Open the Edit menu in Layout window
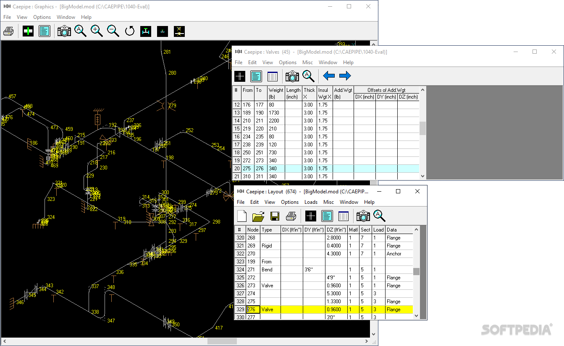 coord(254,202)
